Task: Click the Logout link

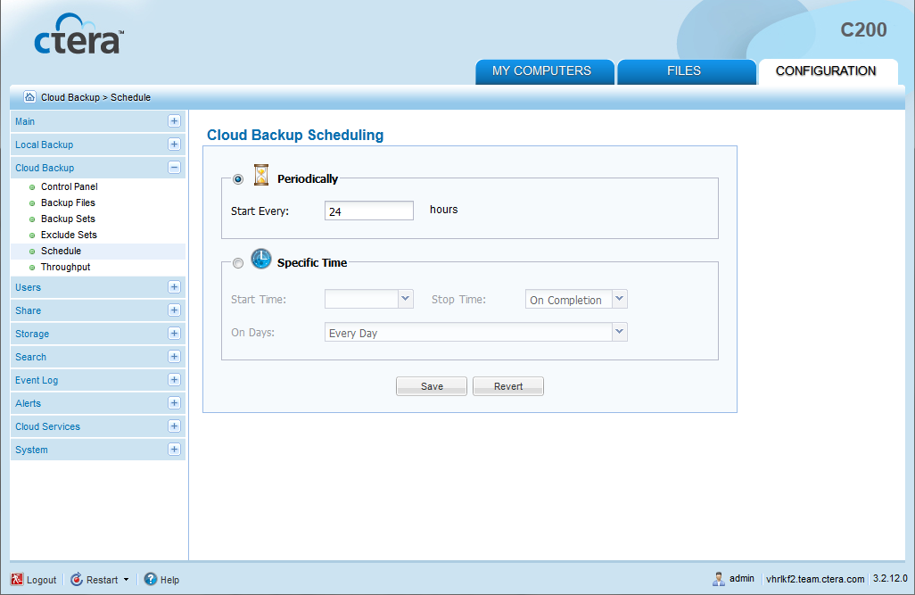Action: point(41,580)
